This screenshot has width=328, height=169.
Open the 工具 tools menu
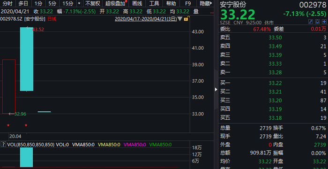154,3
